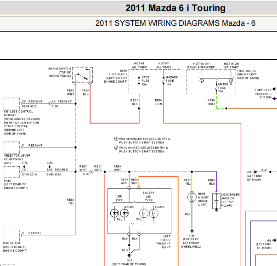
Task: Click 'HOT W/ IG1 RELAY ENERGIZED' label
Action: pyautogui.click(x=201, y=66)
